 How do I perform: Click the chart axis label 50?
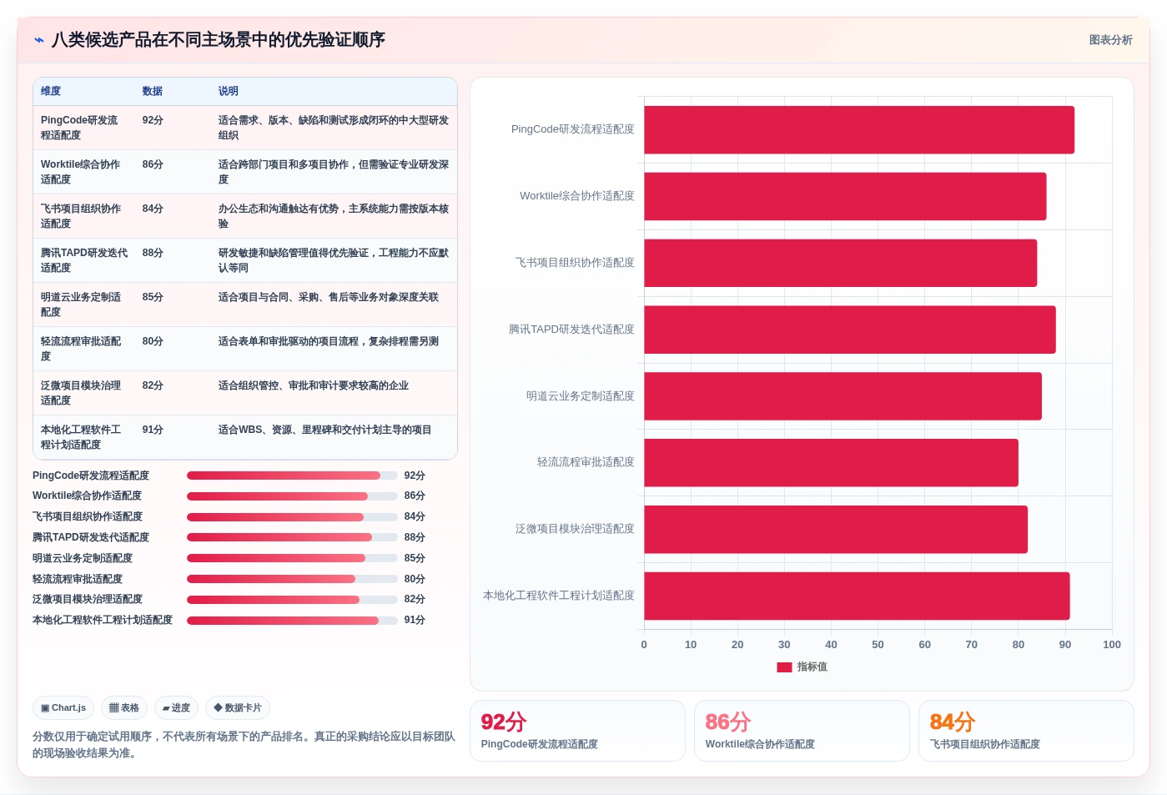click(x=878, y=645)
